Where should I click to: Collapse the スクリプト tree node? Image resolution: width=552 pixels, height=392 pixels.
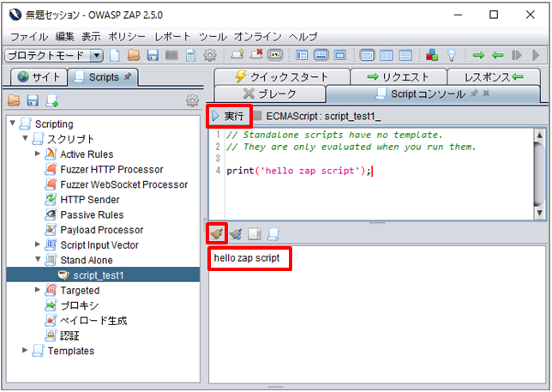coord(26,138)
